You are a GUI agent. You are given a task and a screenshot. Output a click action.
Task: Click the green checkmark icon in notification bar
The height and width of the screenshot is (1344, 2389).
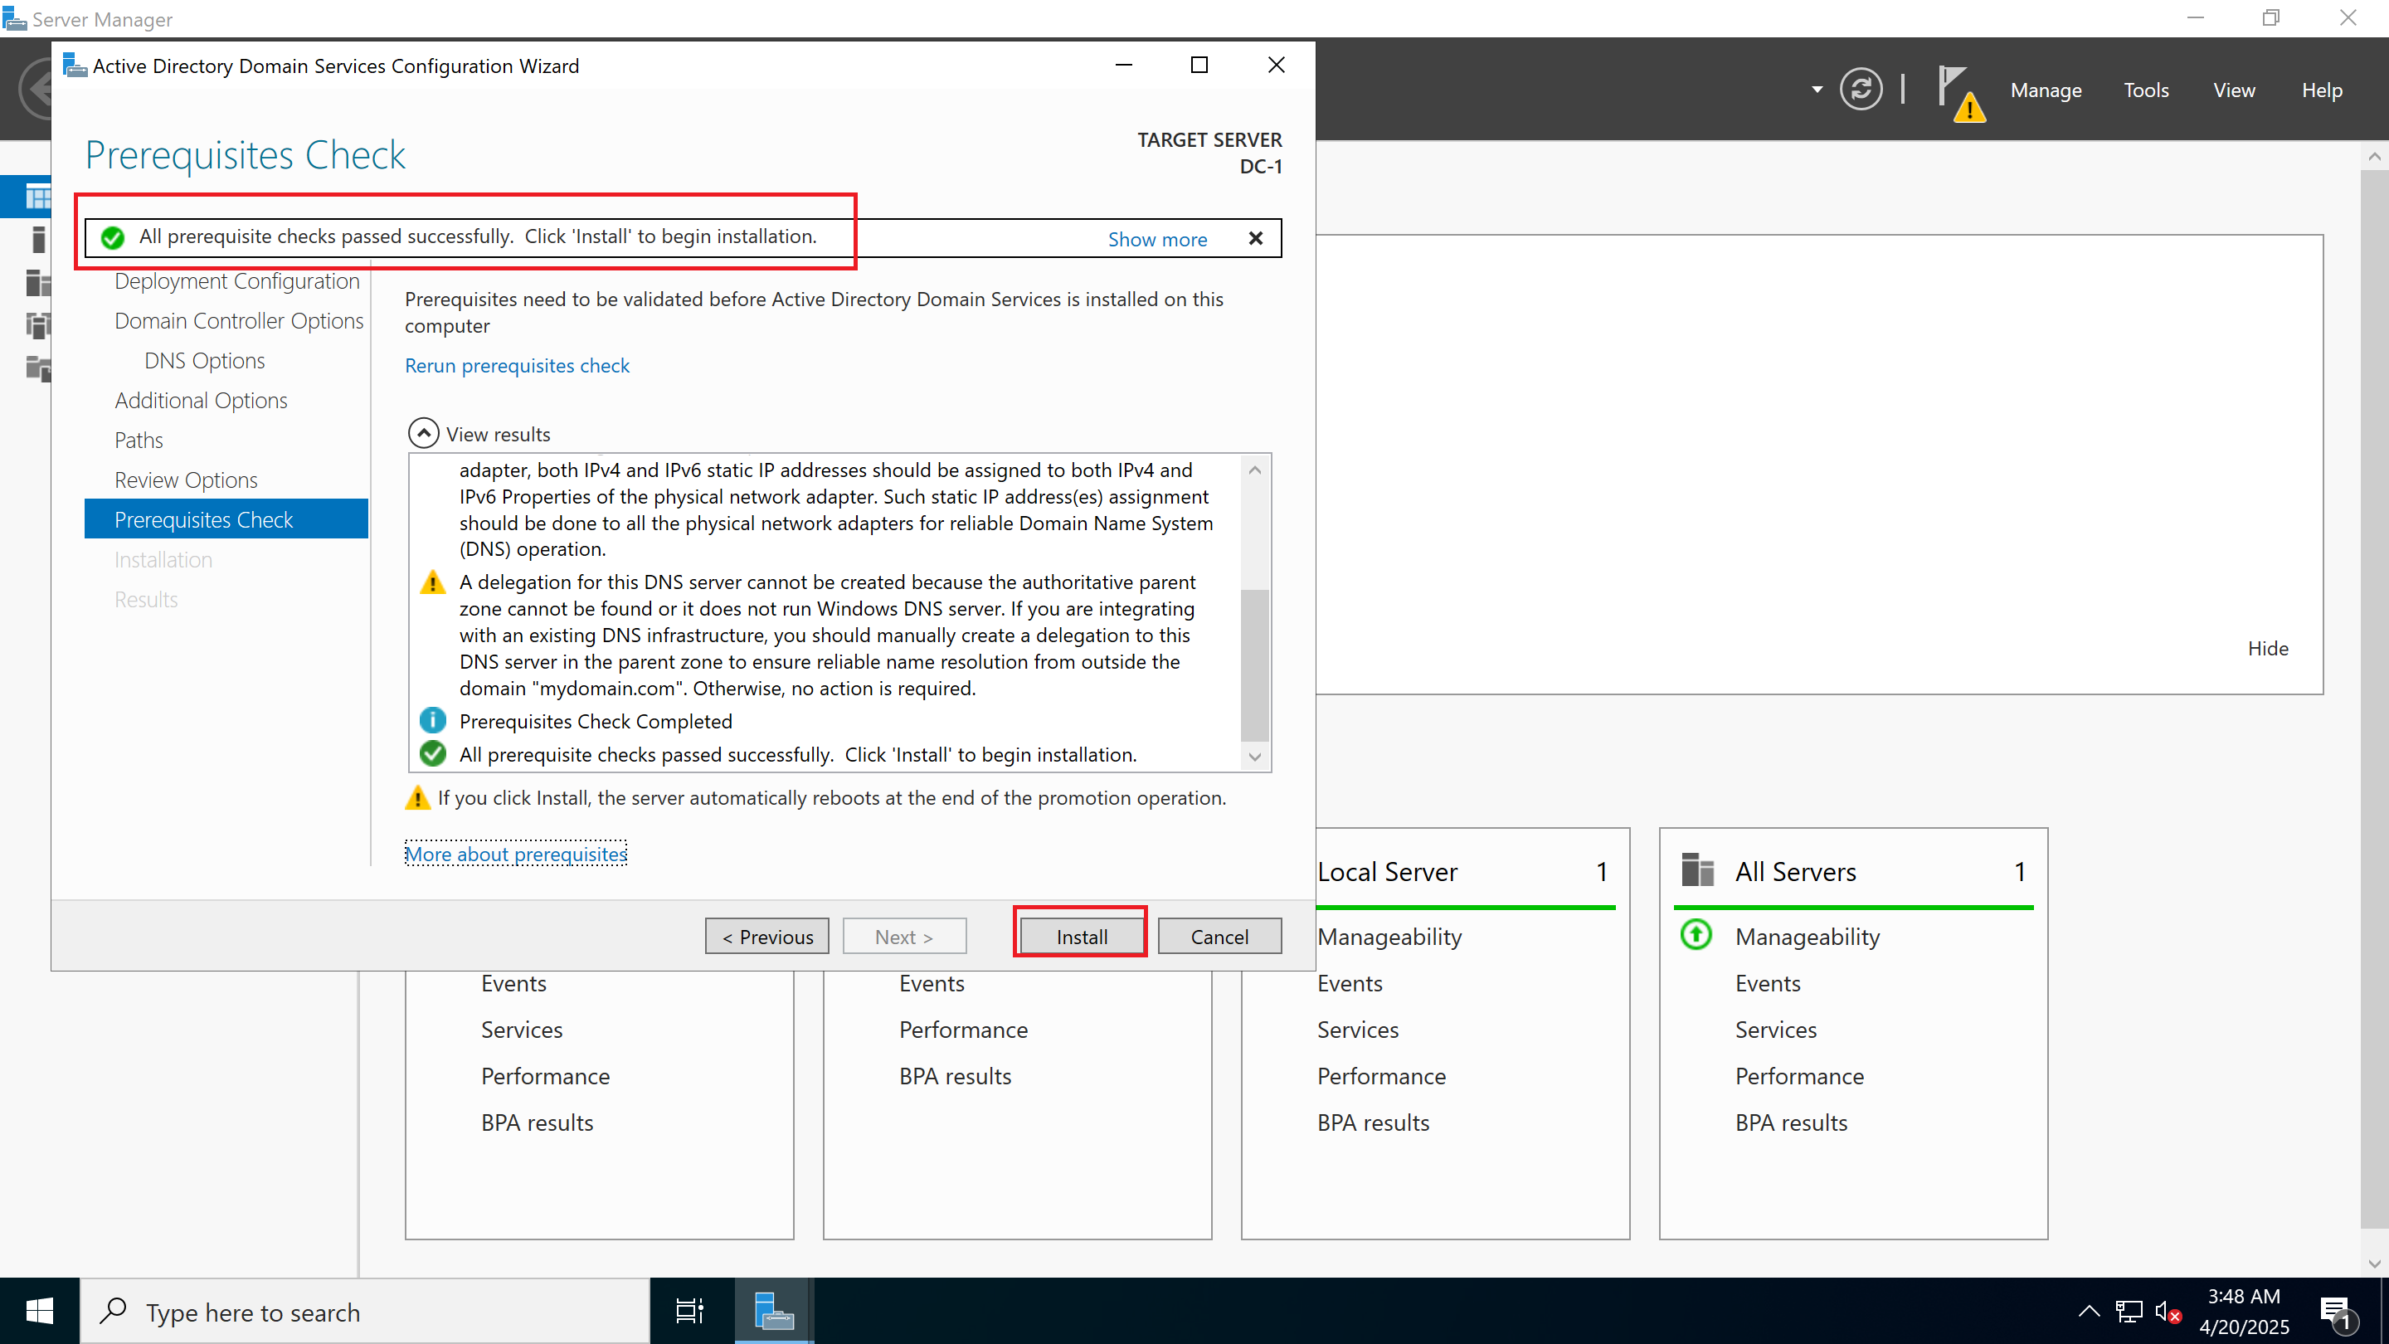pos(112,237)
